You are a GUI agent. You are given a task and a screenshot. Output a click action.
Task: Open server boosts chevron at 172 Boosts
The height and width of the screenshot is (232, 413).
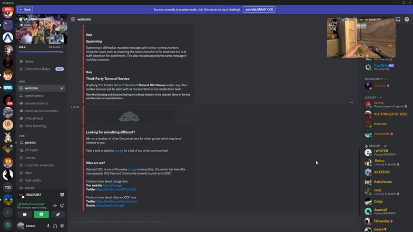coord(62,47)
